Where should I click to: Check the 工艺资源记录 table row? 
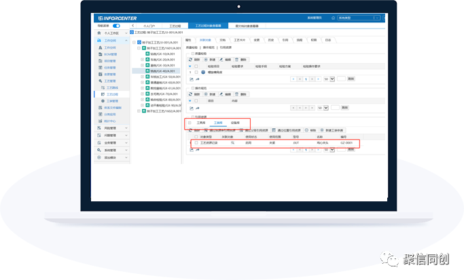tap(196, 143)
